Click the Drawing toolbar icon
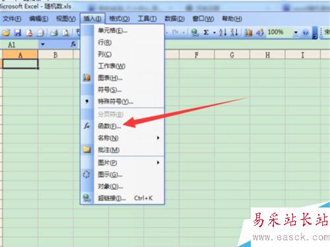Screen dimensions: 330x247 point(260,33)
